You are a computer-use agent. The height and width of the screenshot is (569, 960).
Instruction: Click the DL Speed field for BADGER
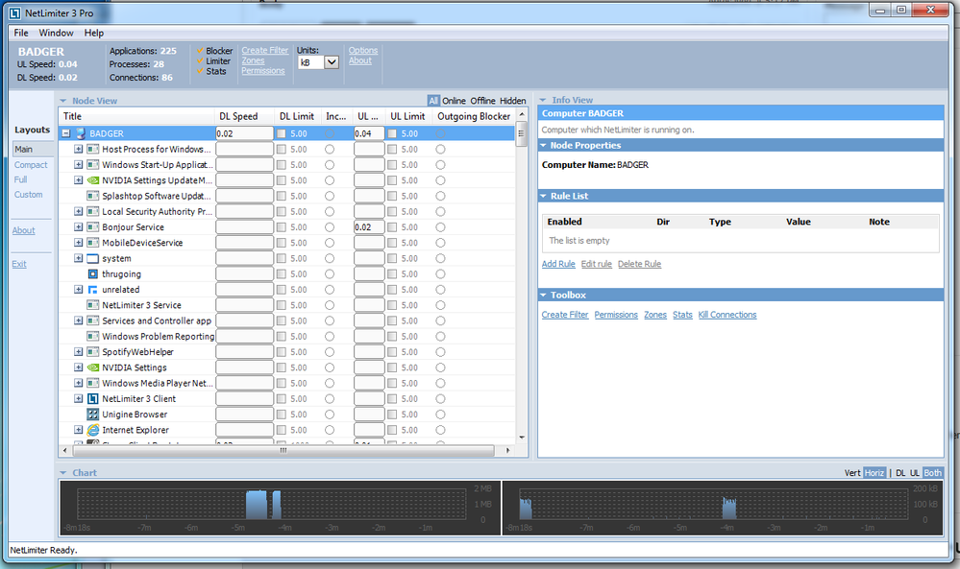[x=244, y=133]
